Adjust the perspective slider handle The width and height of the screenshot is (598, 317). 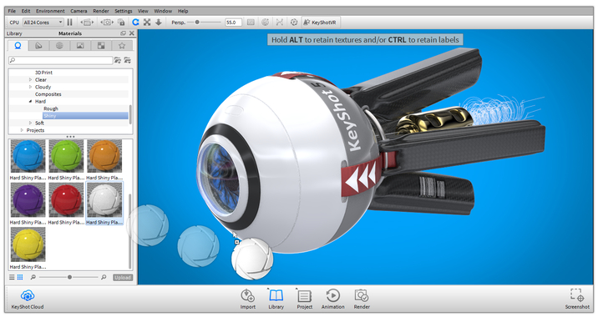click(197, 23)
